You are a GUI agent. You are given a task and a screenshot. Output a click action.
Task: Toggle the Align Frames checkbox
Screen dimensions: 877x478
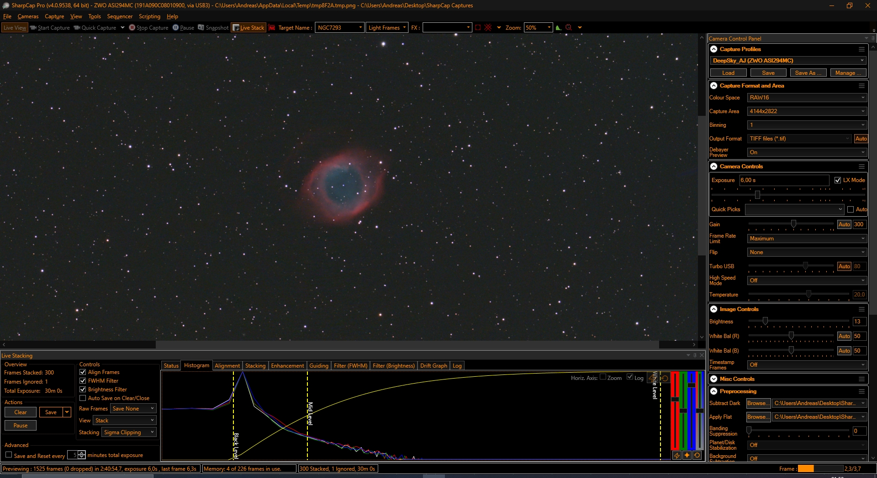(x=83, y=372)
